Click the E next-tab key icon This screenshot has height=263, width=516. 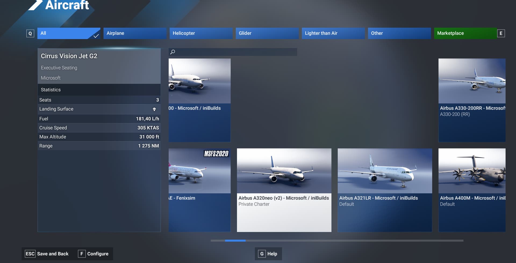point(501,33)
